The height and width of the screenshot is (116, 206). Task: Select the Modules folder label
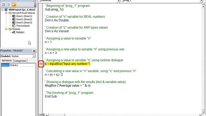[16, 29]
